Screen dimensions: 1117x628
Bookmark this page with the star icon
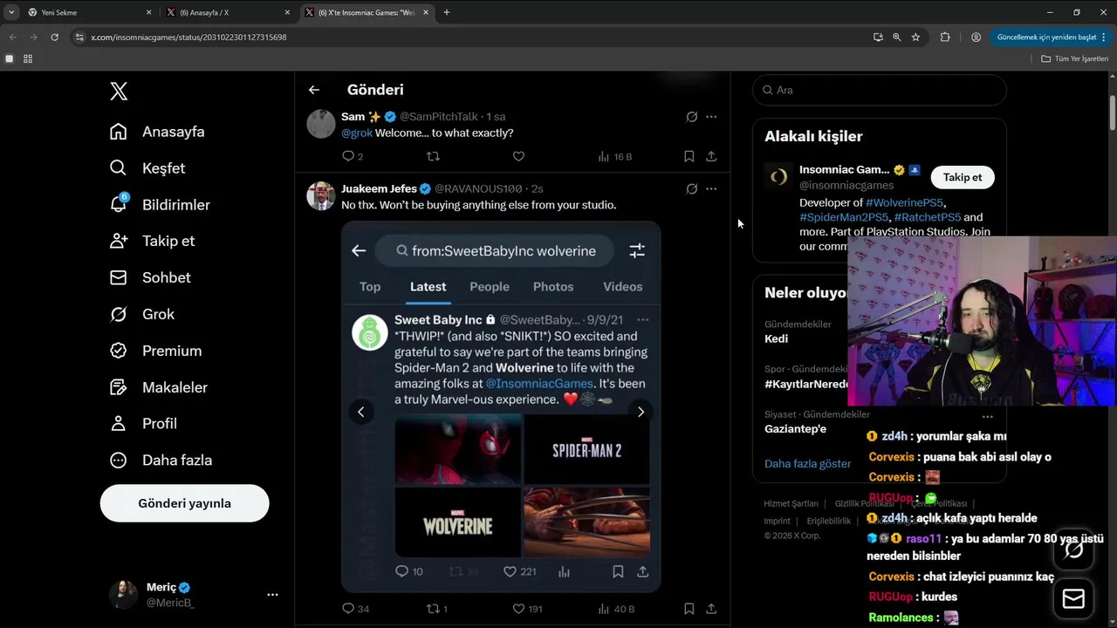(915, 38)
